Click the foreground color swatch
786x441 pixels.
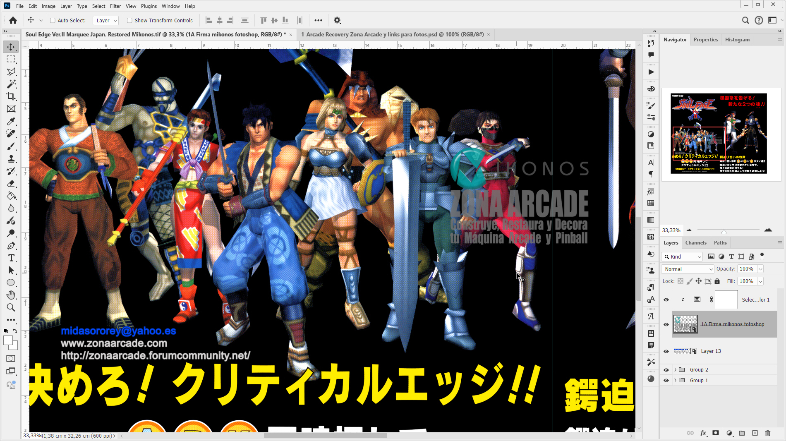point(8,340)
